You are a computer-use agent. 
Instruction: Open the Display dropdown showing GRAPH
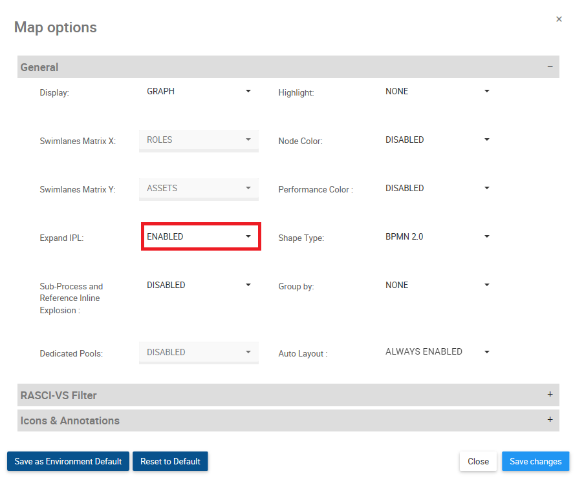199,92
